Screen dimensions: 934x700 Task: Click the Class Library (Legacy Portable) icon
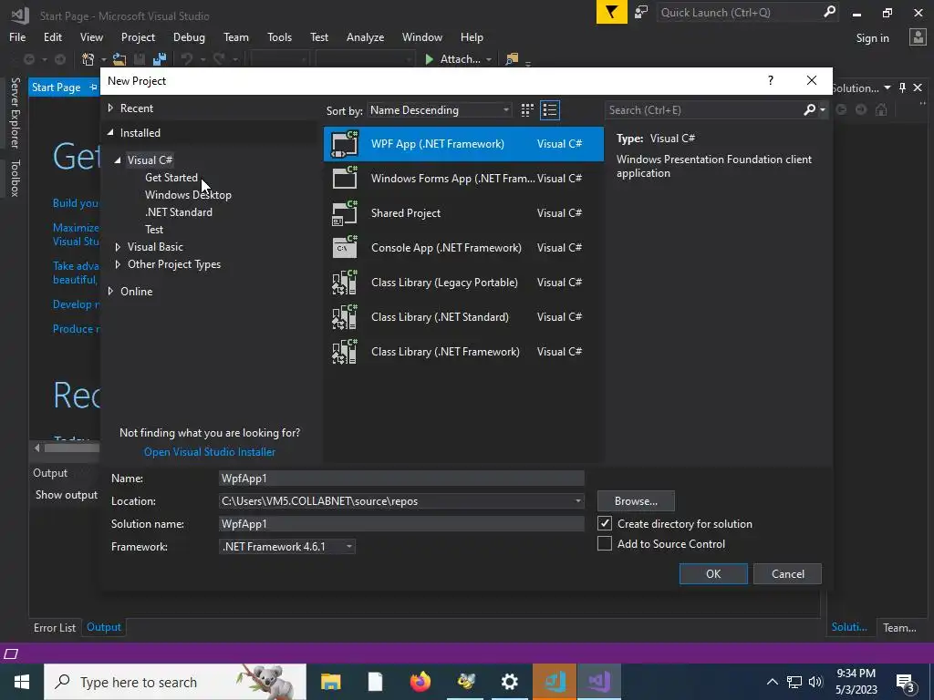tap(345, 283)
